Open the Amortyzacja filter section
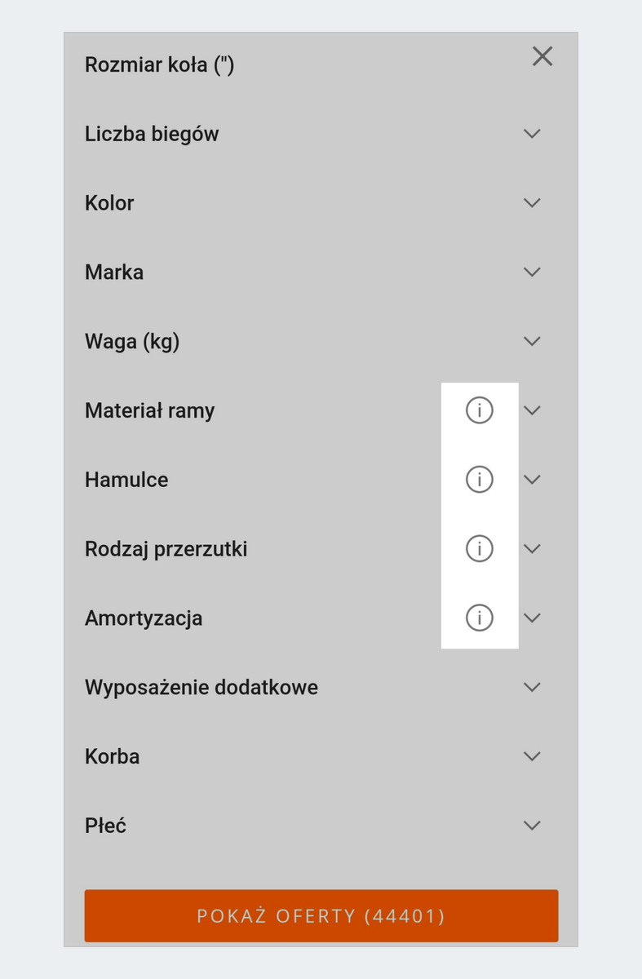This screenshot has height=979, width=642. coord(532,618)
